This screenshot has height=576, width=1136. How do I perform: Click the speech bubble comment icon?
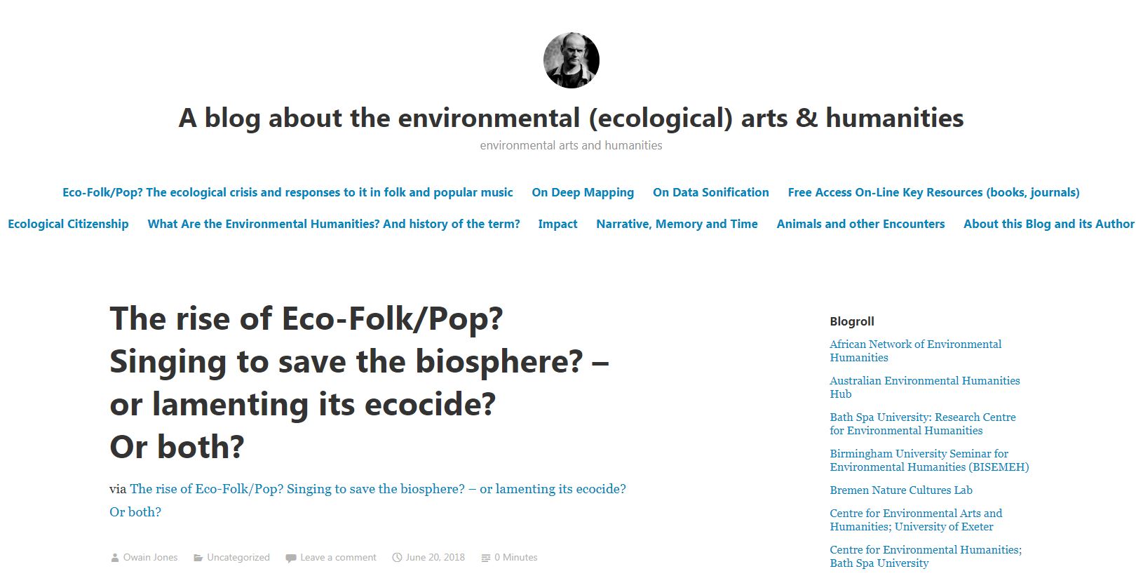click(290, 558)
